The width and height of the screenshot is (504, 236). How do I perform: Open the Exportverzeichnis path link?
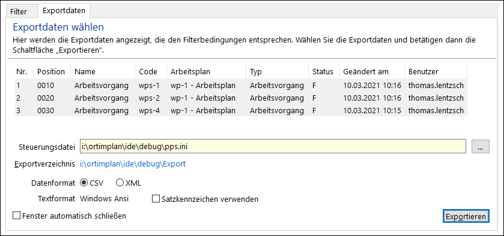coord(133,164)
